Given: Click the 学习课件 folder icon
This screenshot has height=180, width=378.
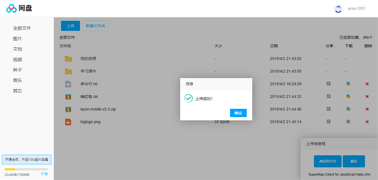Looking at the screenshot, I should (x=68, y=71).
